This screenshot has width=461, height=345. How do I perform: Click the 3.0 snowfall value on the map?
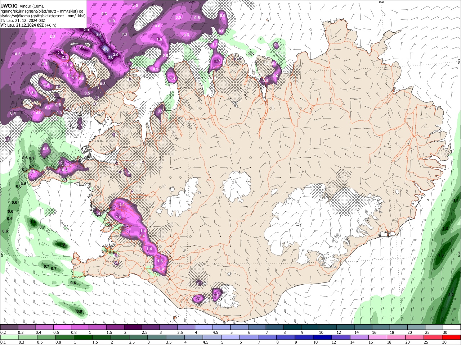(116, 55)
